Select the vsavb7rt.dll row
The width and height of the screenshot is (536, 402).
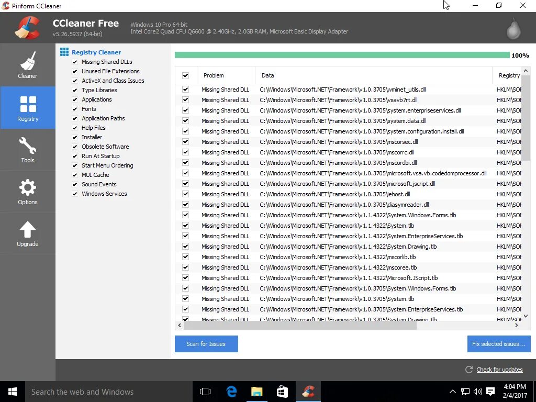pyautogui.click(x=348, y=100)
